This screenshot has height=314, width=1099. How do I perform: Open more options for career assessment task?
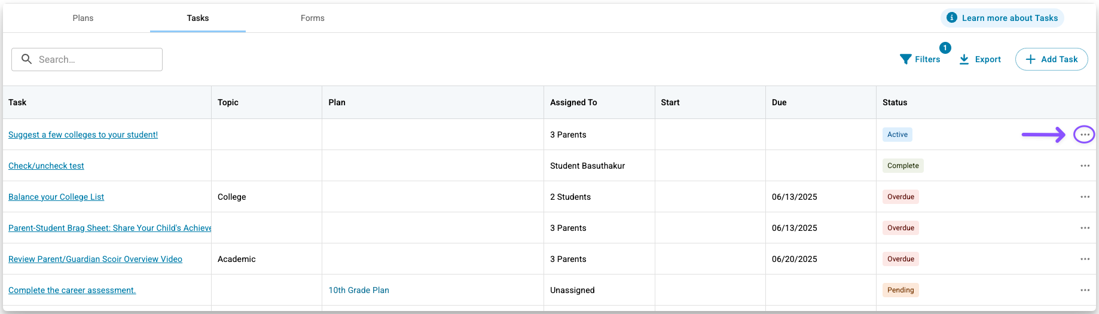point(1085,290)
